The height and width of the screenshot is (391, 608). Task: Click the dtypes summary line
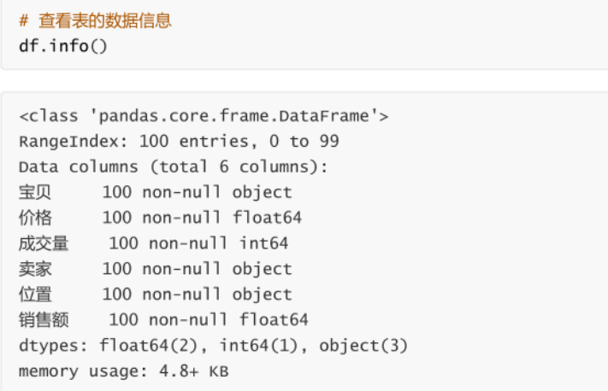coord(214,346)
